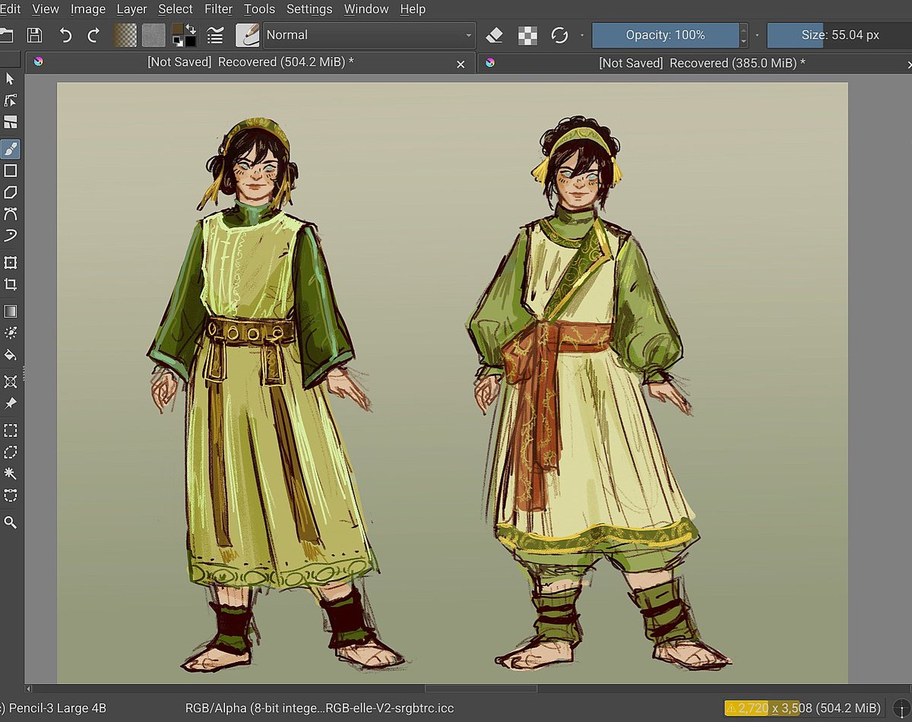912x722 pixels.
Task: Select the Crop tool
Action: click(x=10, y=284)
